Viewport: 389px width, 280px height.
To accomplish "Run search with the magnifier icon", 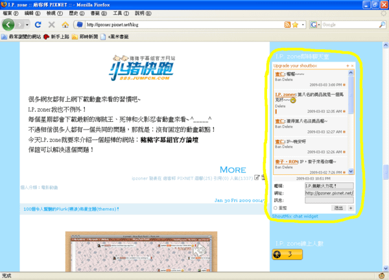I will 382,25.
